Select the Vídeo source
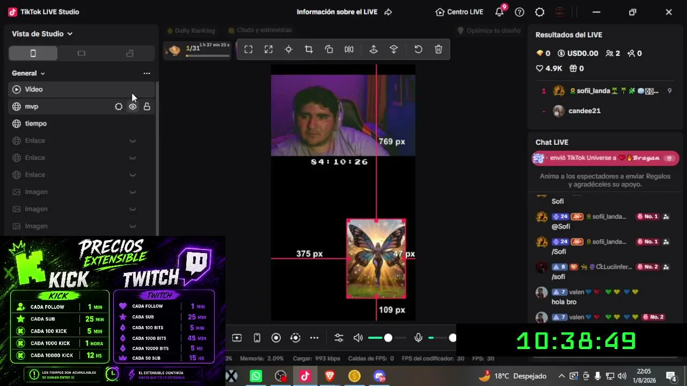 pyautogui.click(x=82, y=90)
